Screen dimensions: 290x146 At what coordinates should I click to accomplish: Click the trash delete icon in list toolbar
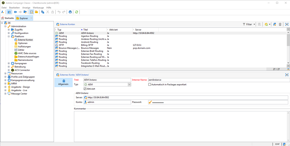280,24
